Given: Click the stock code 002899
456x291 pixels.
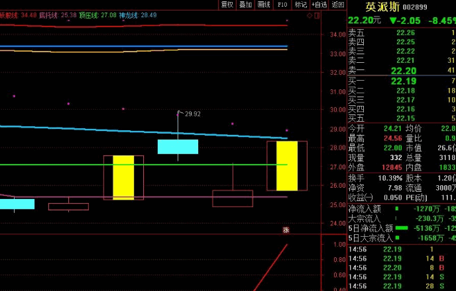Looking at the screenshot, I should 415,7.
